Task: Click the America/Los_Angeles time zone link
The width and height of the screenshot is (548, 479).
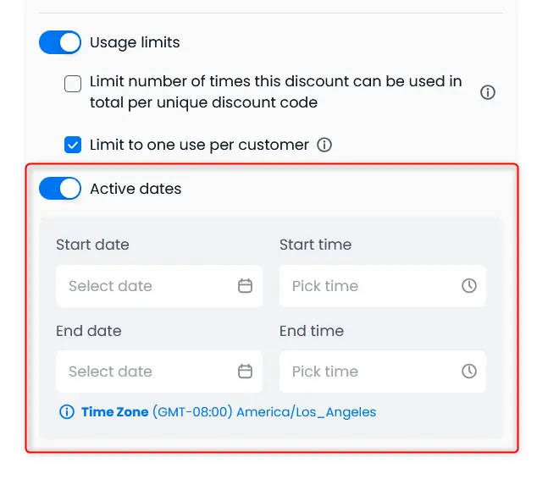Action: (306, 412)
